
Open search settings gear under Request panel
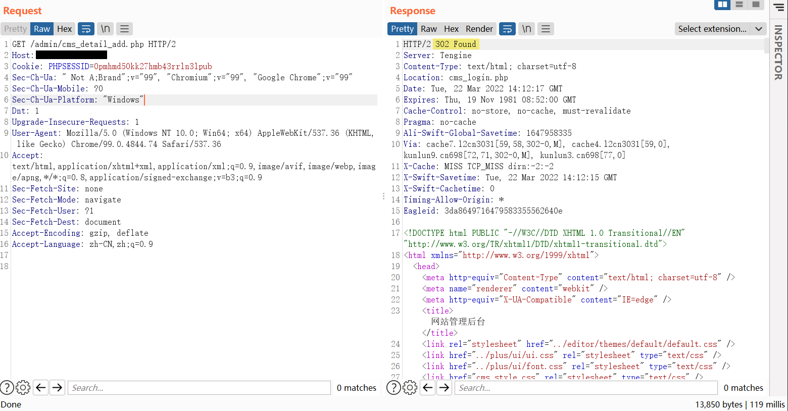coord(23,387)
